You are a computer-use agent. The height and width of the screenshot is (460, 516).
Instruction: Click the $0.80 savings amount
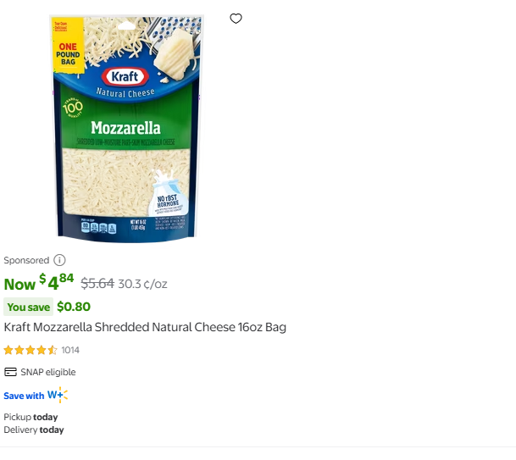click(74, 307)
